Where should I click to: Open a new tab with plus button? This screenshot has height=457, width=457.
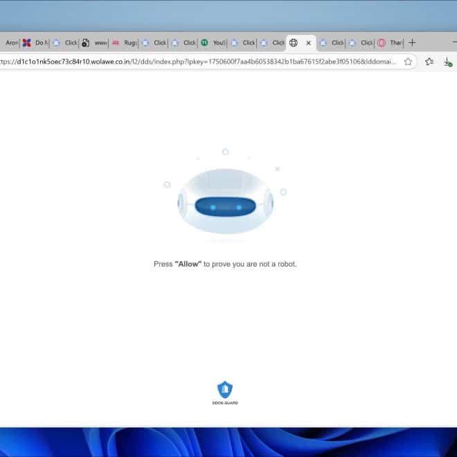412,42
